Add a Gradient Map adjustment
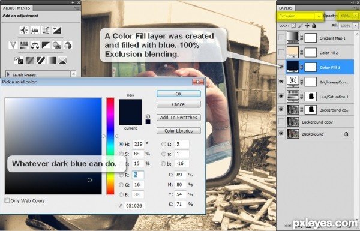 (x=52, y=61)
